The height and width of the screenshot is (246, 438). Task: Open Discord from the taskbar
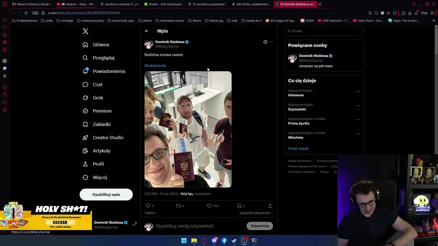tap(214, 241)
